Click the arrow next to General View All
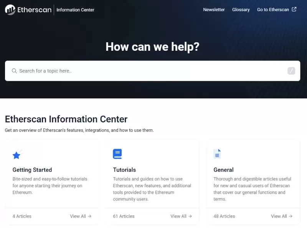 click(x=290, y=216)
